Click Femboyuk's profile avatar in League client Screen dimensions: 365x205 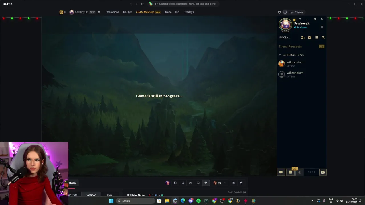coord(285,25)
